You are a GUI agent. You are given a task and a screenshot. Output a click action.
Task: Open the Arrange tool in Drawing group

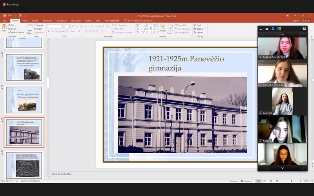[163, 28]
